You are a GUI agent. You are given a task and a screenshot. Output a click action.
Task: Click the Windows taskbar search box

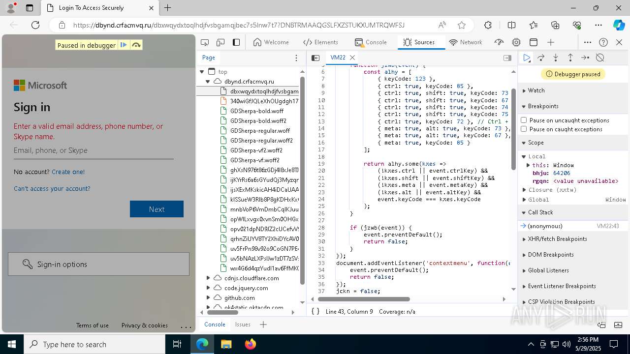click(94, 344)
